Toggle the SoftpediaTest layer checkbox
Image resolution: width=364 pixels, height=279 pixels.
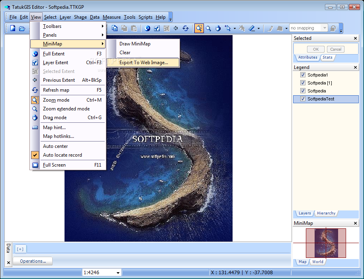303,99
